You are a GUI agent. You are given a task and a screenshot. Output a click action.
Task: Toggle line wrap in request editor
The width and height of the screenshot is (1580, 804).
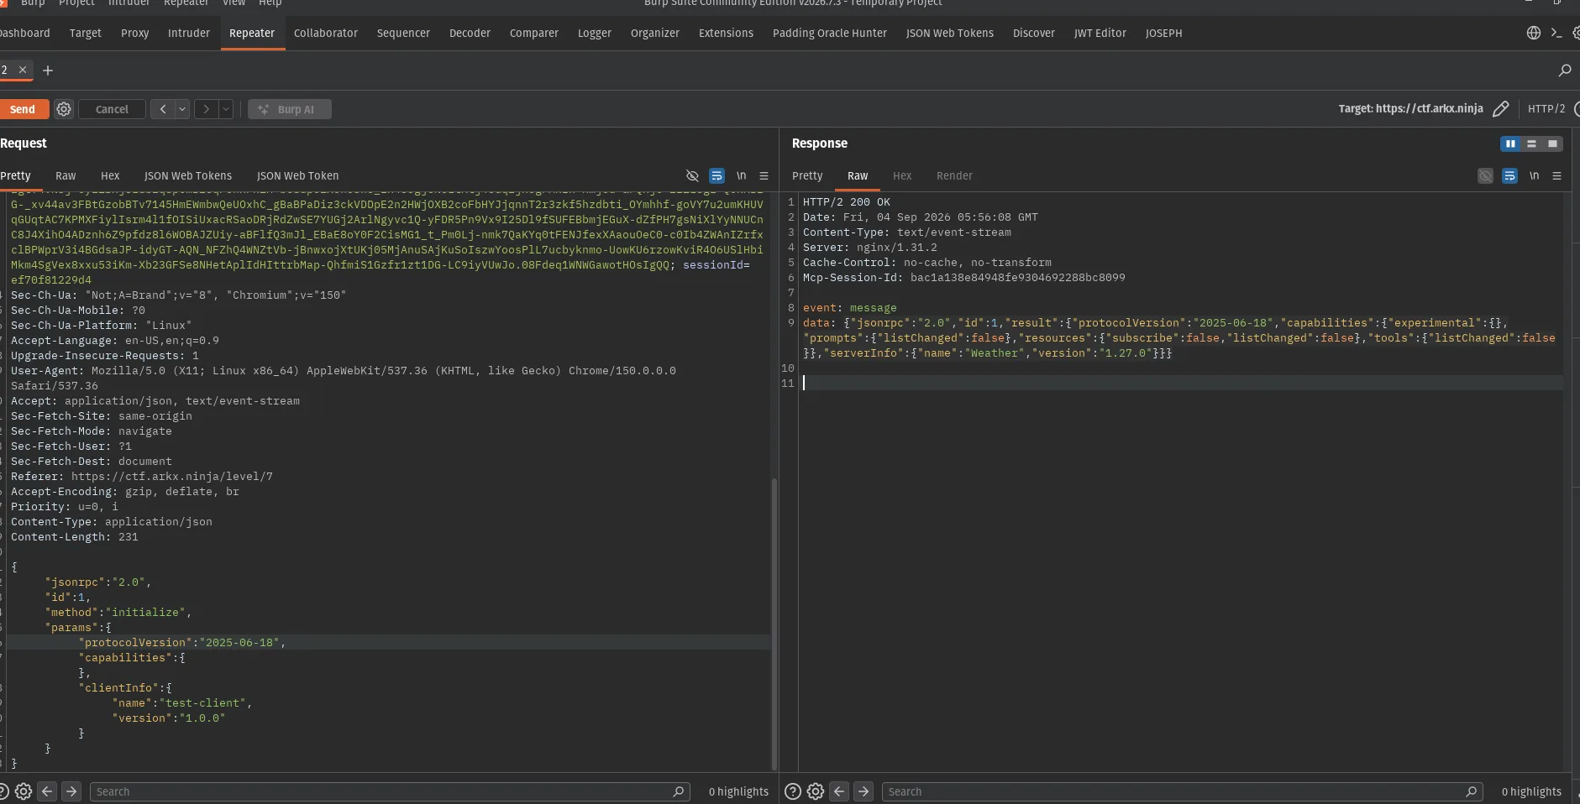[x=717, y=175]
